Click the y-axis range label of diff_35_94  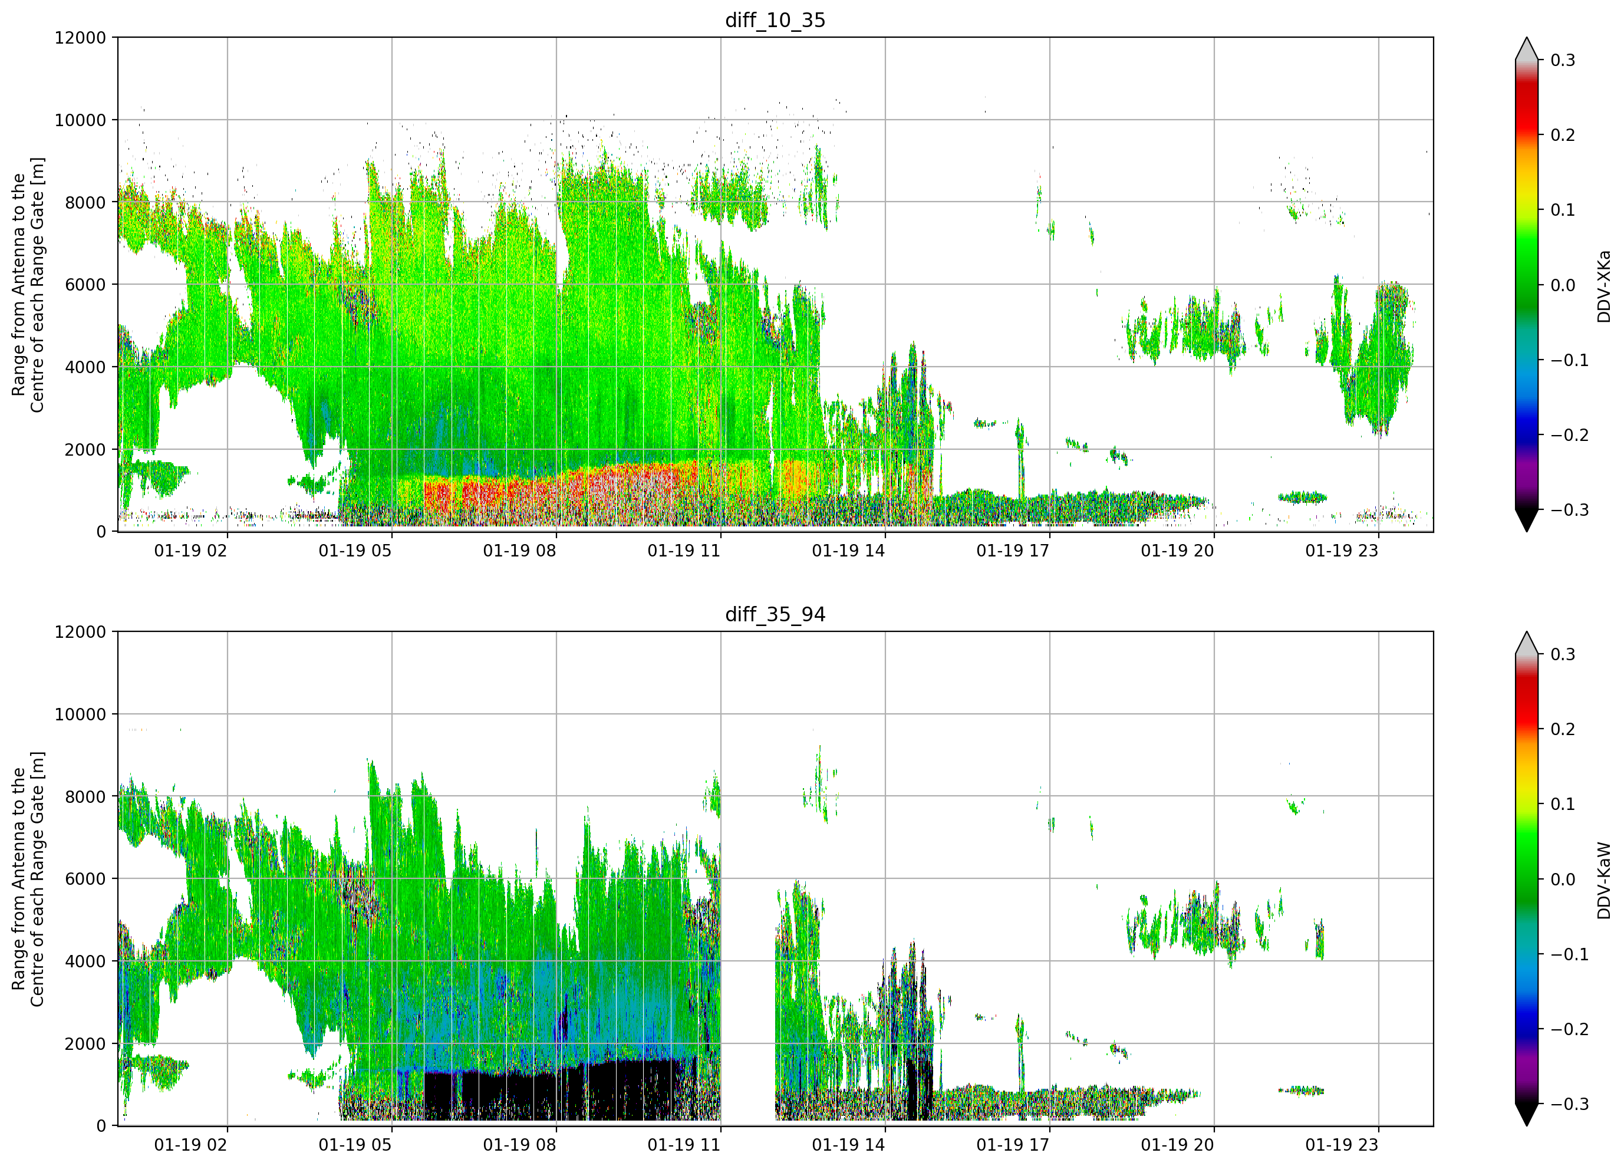tap(28, 879)
